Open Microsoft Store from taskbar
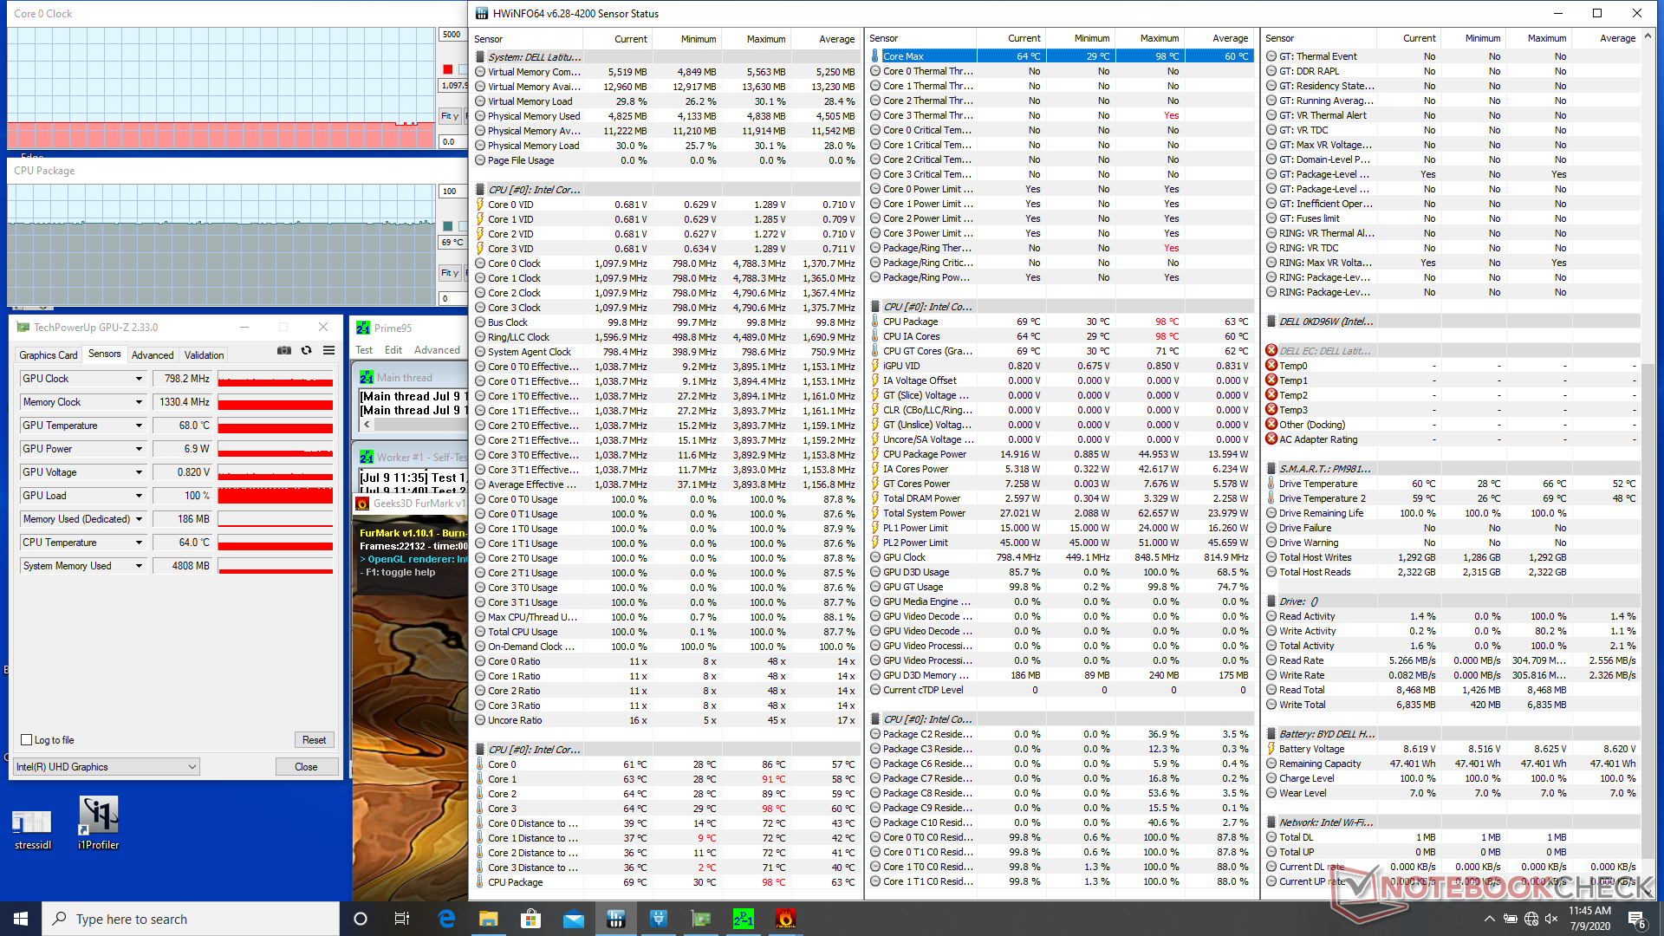 530,919
